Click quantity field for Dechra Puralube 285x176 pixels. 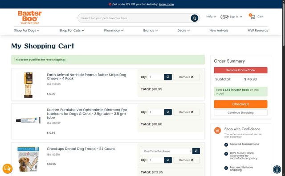click(156, 112)
